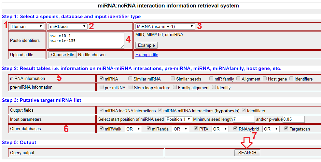Screen dimensions: 321x162
Task: Enable Stem-loop structure checkbox
Action: coord(131,87)
